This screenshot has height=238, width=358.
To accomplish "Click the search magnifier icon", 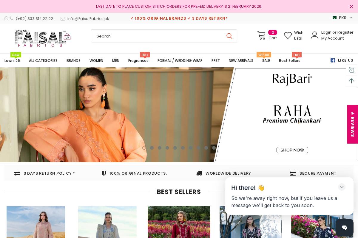I will coord(229,36).
